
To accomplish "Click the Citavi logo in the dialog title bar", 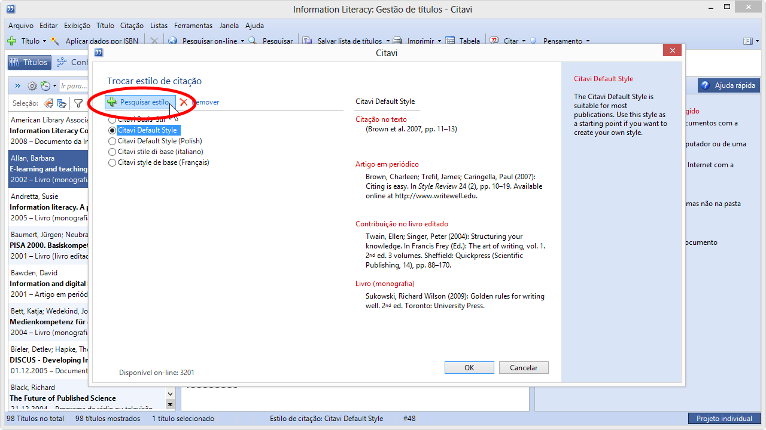I will (99, 53).
